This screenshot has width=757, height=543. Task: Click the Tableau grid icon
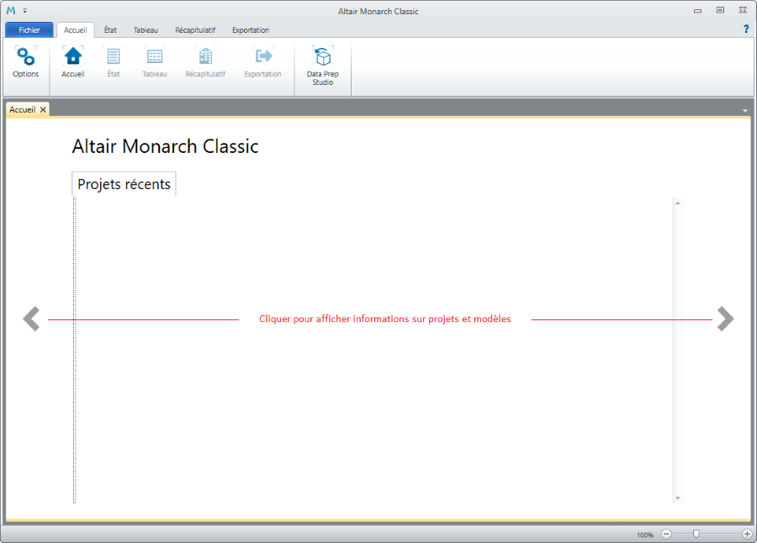(x=155, y=57)
